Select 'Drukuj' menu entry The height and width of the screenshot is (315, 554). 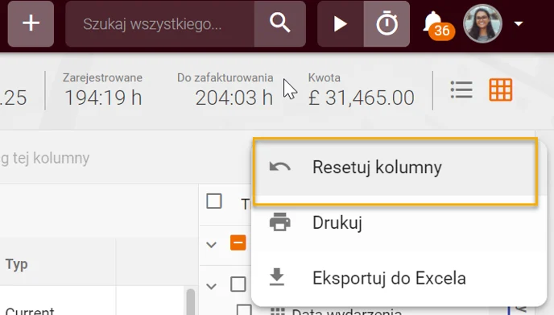[399, 222]
